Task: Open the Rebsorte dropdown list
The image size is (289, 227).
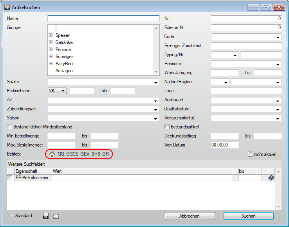Action: (x=278, y=64)
